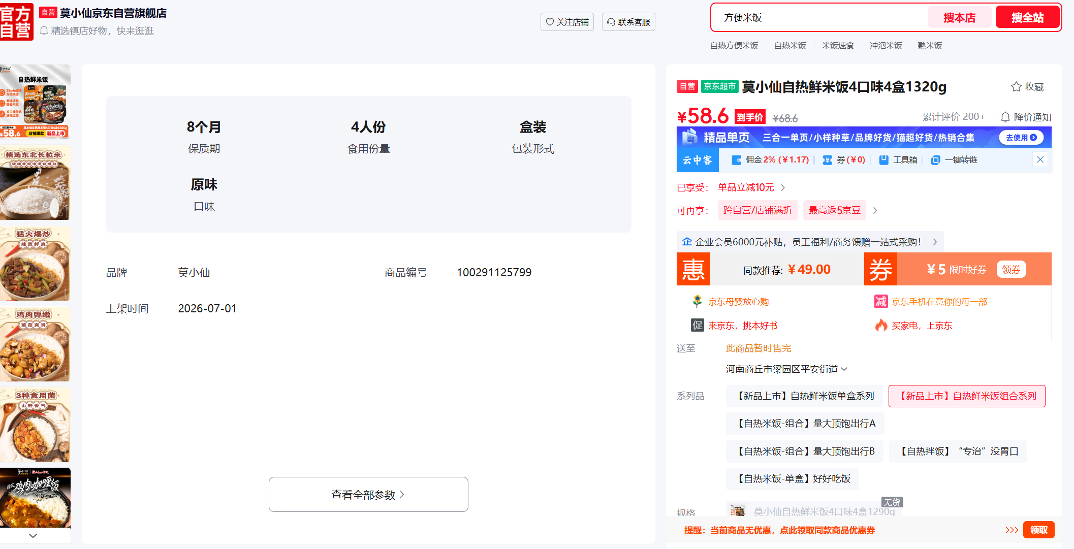Select the 鸡肉弹嫩 thumbnail
This screenshot has width=1074, height=549.
tap(35, 344)
